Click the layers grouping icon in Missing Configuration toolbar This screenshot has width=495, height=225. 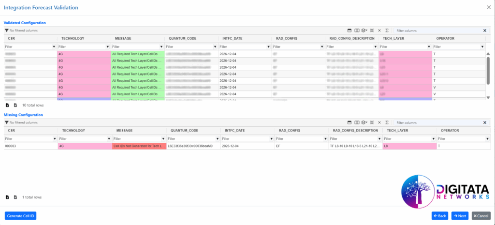[364, 122]
